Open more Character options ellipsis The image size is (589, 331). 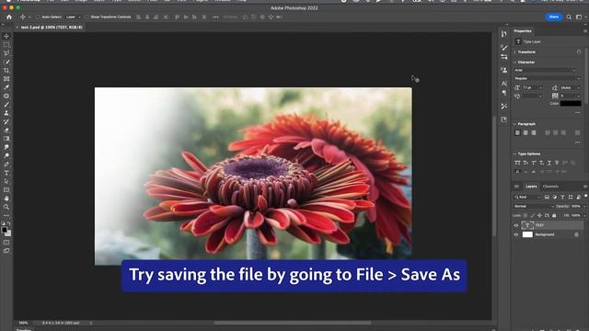[x=578, y=112]
